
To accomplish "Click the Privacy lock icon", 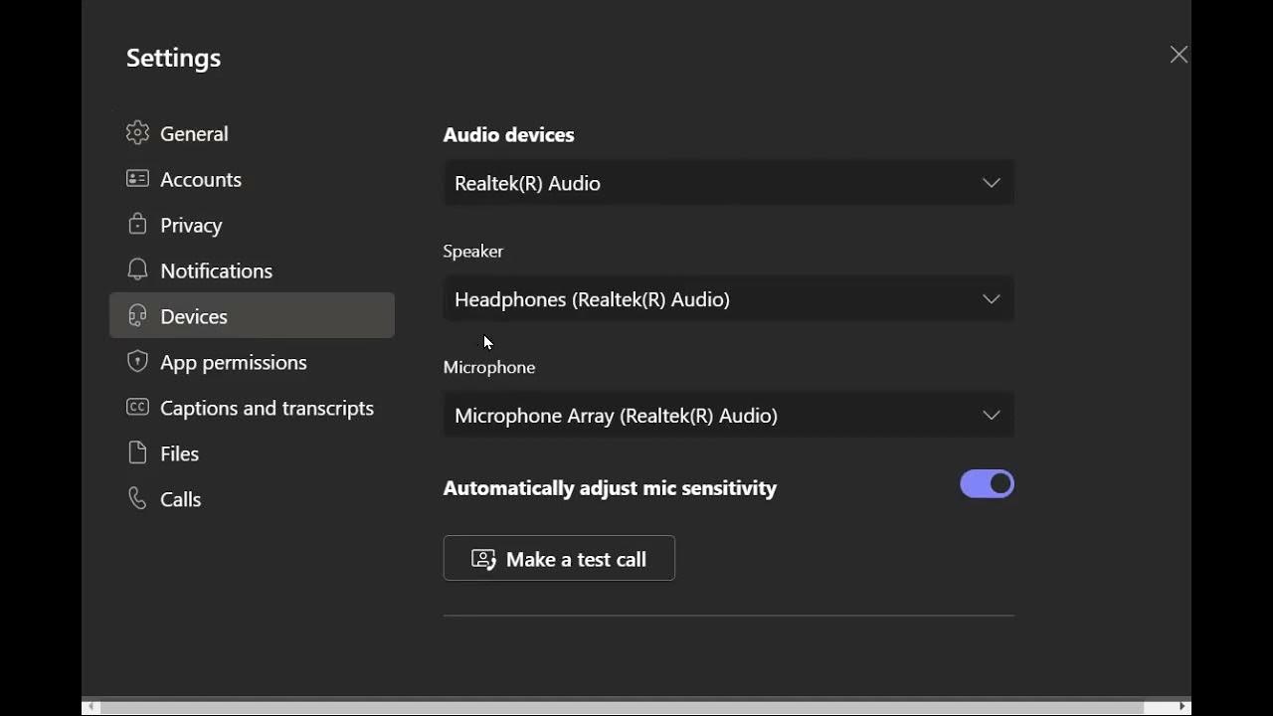I will pyautogui.click(x=137, y=225).
